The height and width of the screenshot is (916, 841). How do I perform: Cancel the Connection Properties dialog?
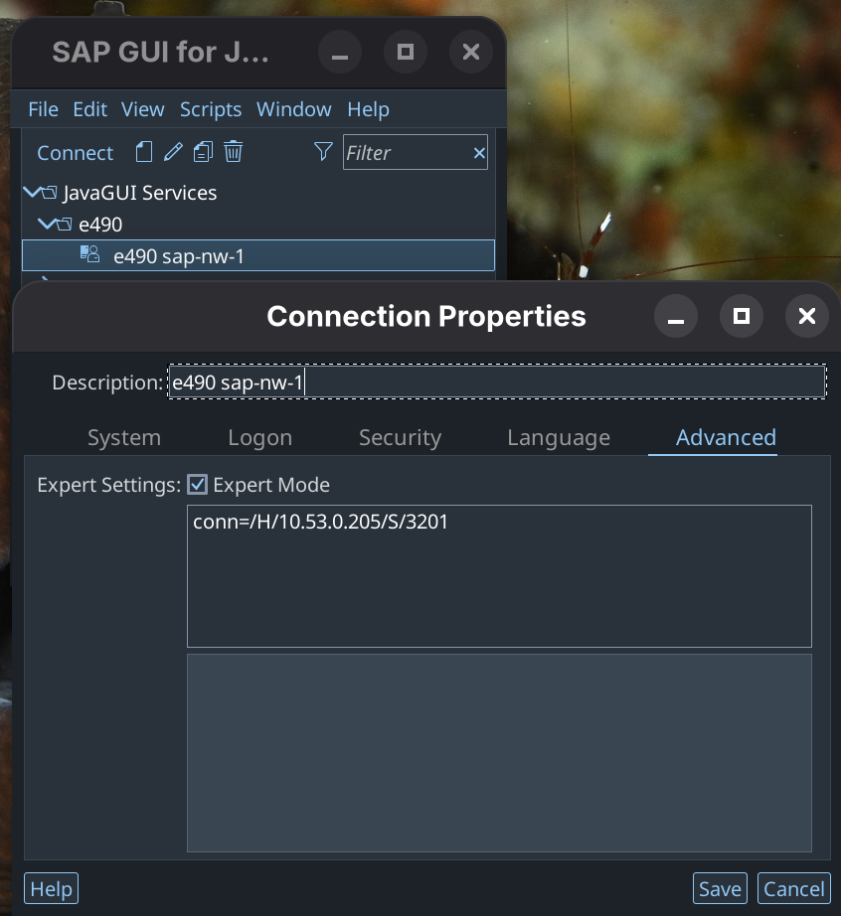click(793, 888)
